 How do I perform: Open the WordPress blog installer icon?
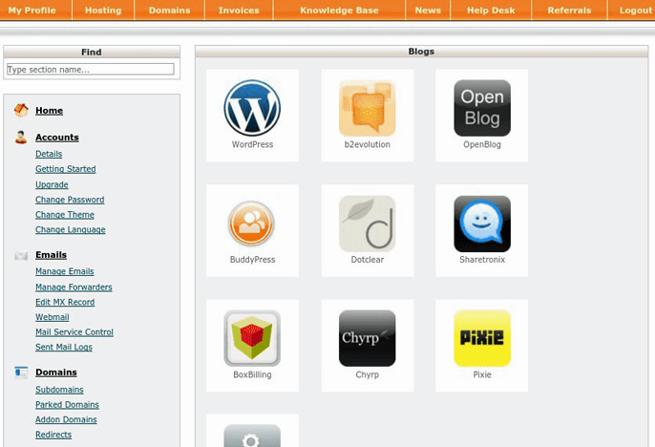pyautogui.click(x=252, y=108)
